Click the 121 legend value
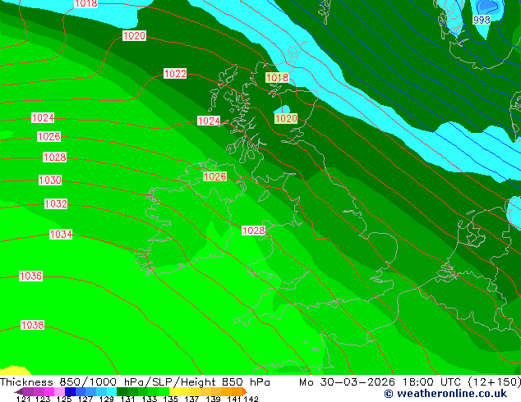Viewport: 521px width, 402px height. tap(24, 399)
